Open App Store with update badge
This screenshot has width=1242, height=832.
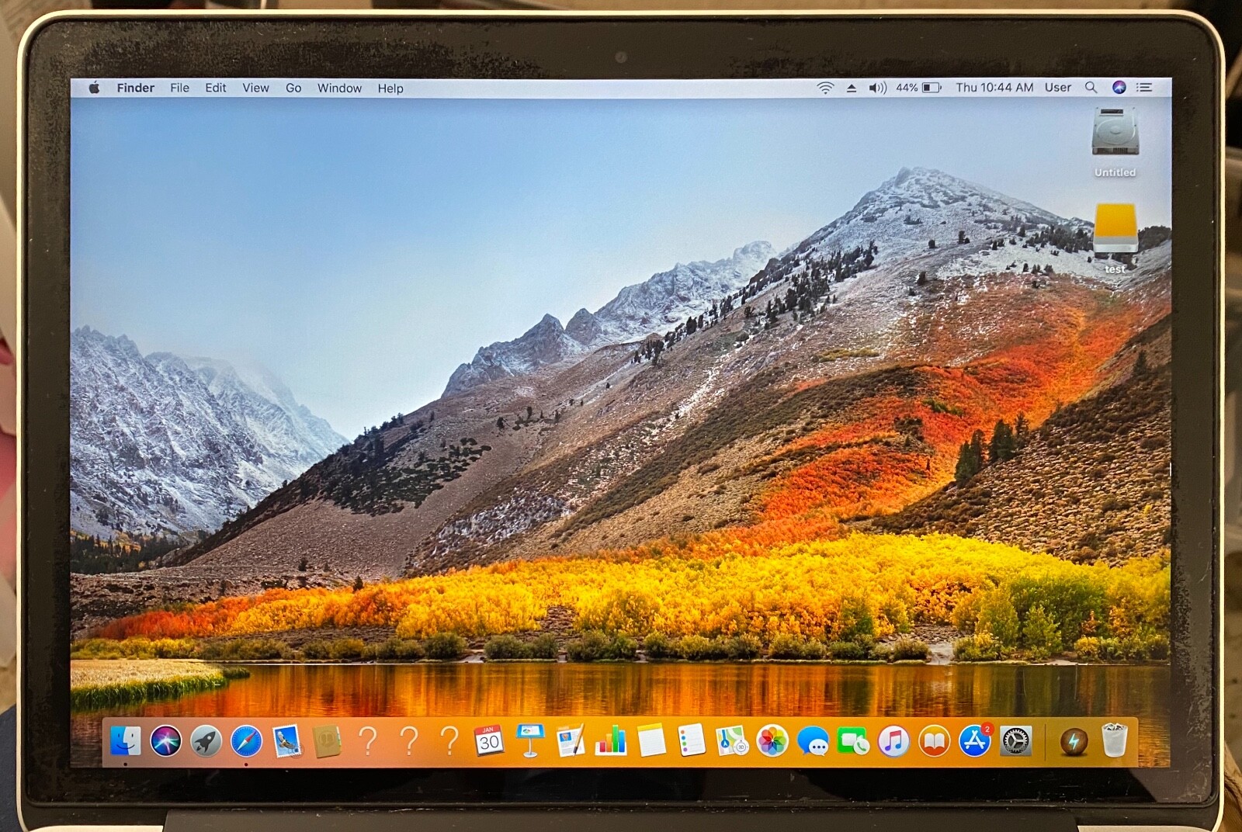975,741
